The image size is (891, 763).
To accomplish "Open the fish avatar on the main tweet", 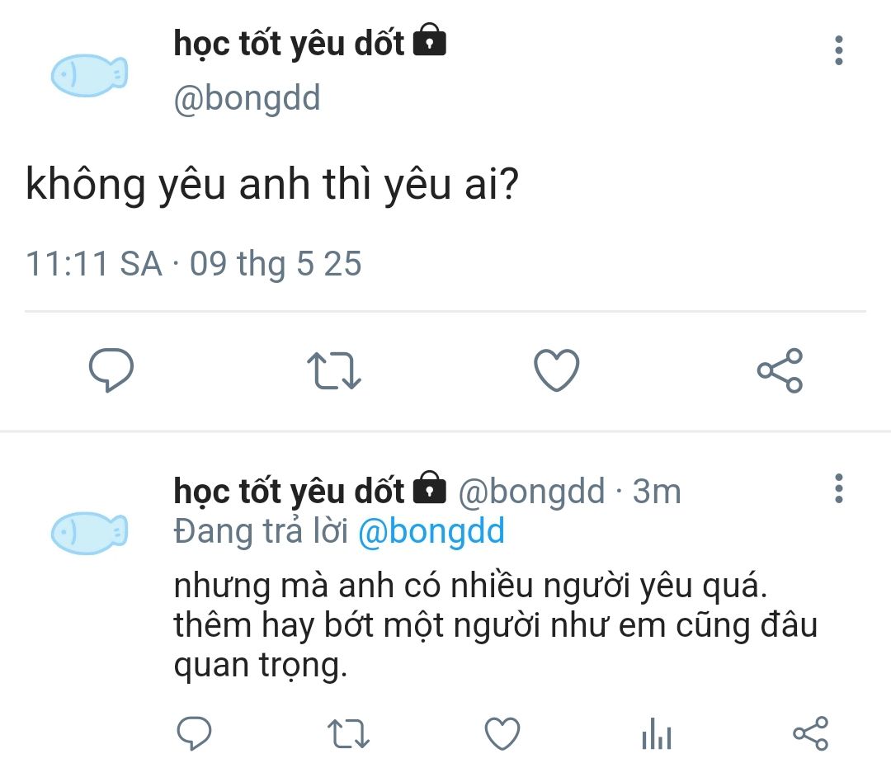I will click(x=89, y=76).
